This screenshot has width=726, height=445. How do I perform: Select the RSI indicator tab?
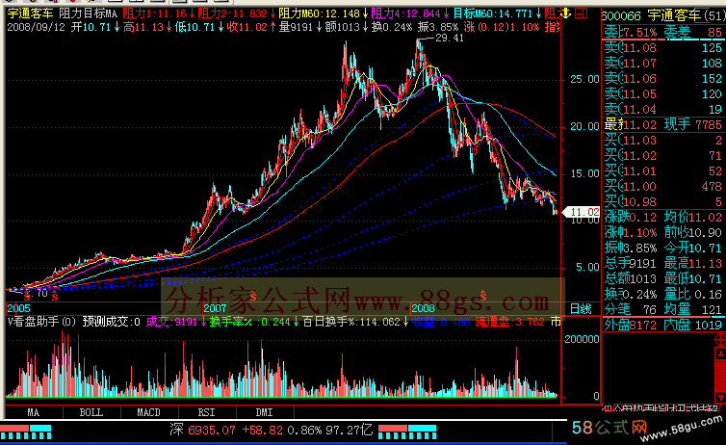(x=206, y=412)
